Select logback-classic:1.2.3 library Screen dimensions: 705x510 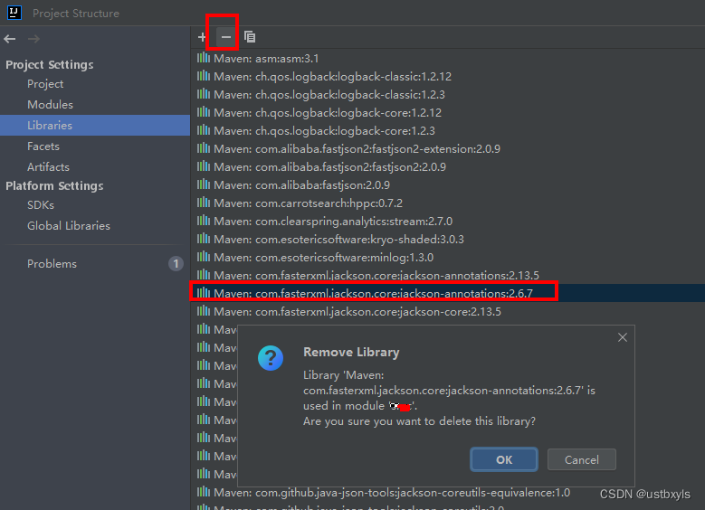tap(329, 95)
